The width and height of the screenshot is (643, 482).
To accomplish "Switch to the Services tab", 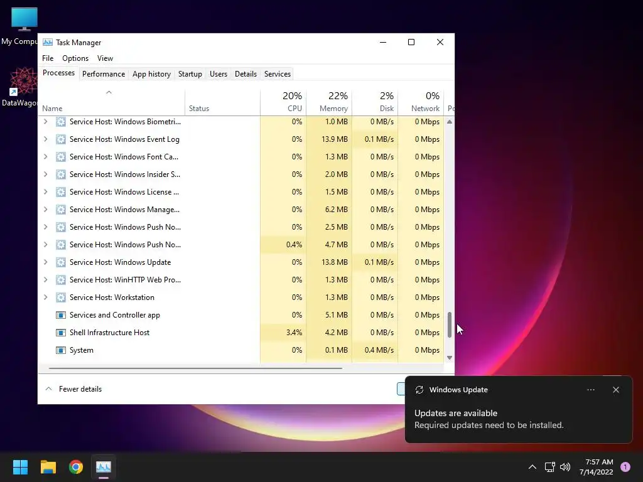I will 277,74.
